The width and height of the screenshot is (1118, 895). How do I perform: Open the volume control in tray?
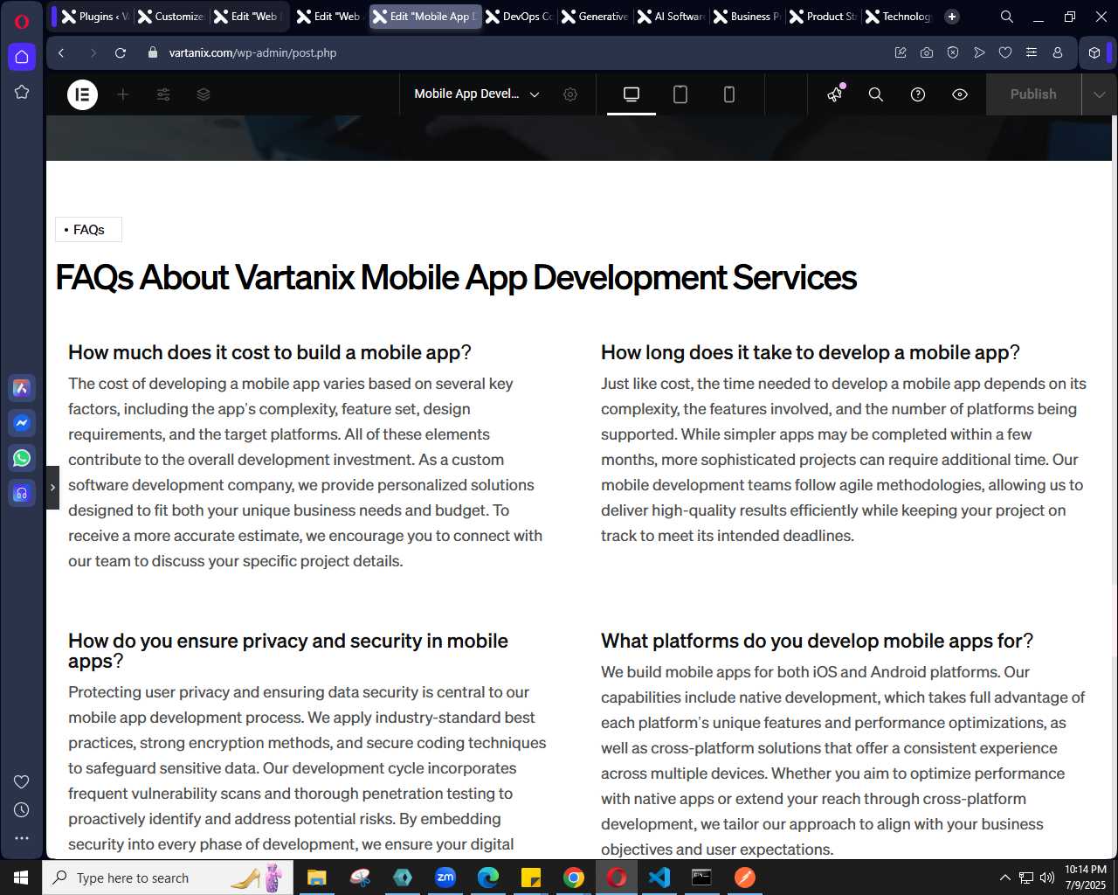[x=1047, y=878]
